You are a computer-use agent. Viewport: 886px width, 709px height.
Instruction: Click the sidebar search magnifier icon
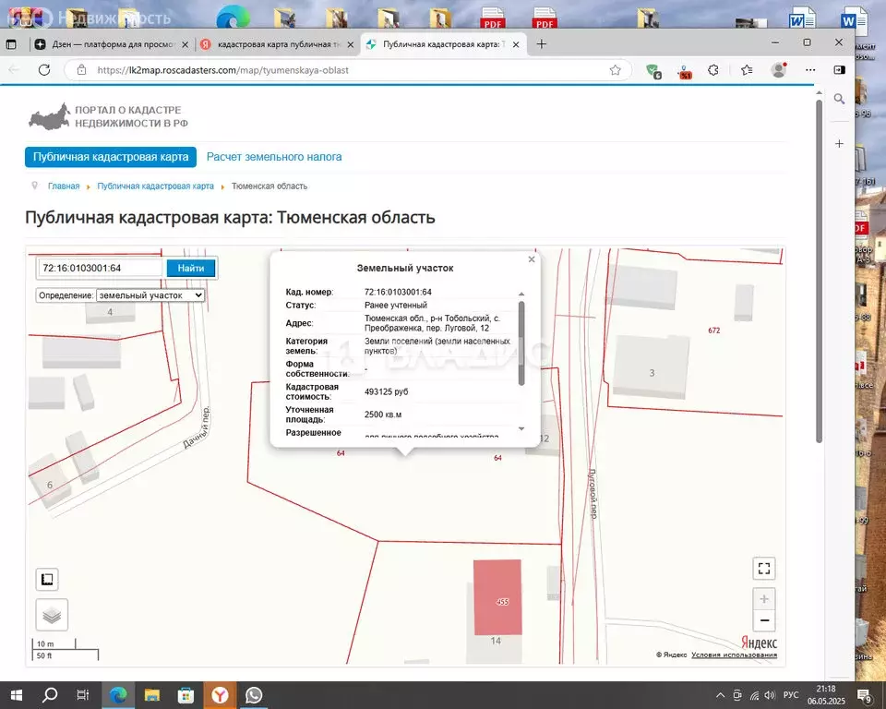point(840,100)
